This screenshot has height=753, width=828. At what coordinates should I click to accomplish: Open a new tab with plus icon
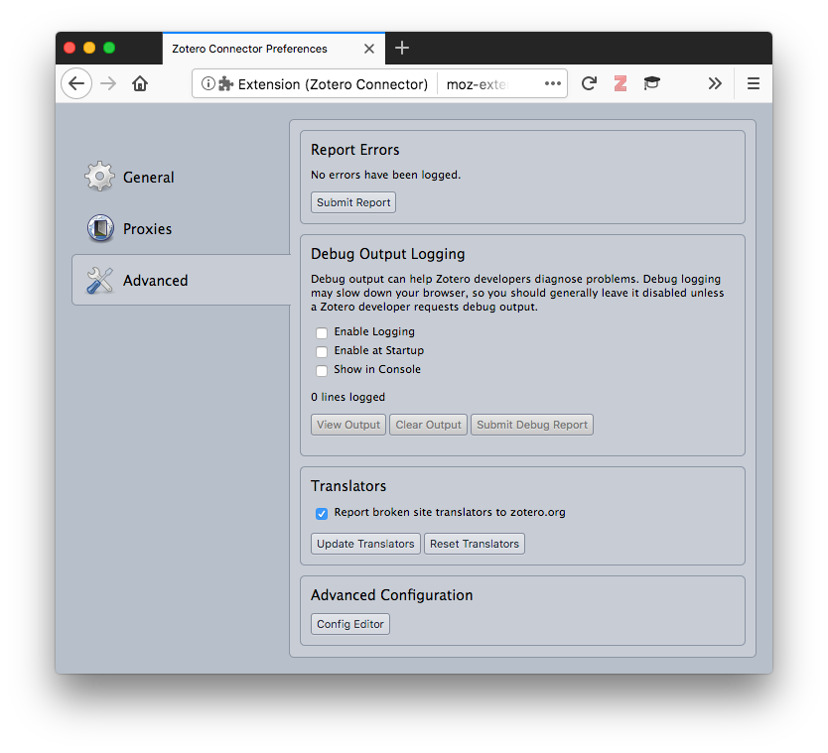point(402,48)
